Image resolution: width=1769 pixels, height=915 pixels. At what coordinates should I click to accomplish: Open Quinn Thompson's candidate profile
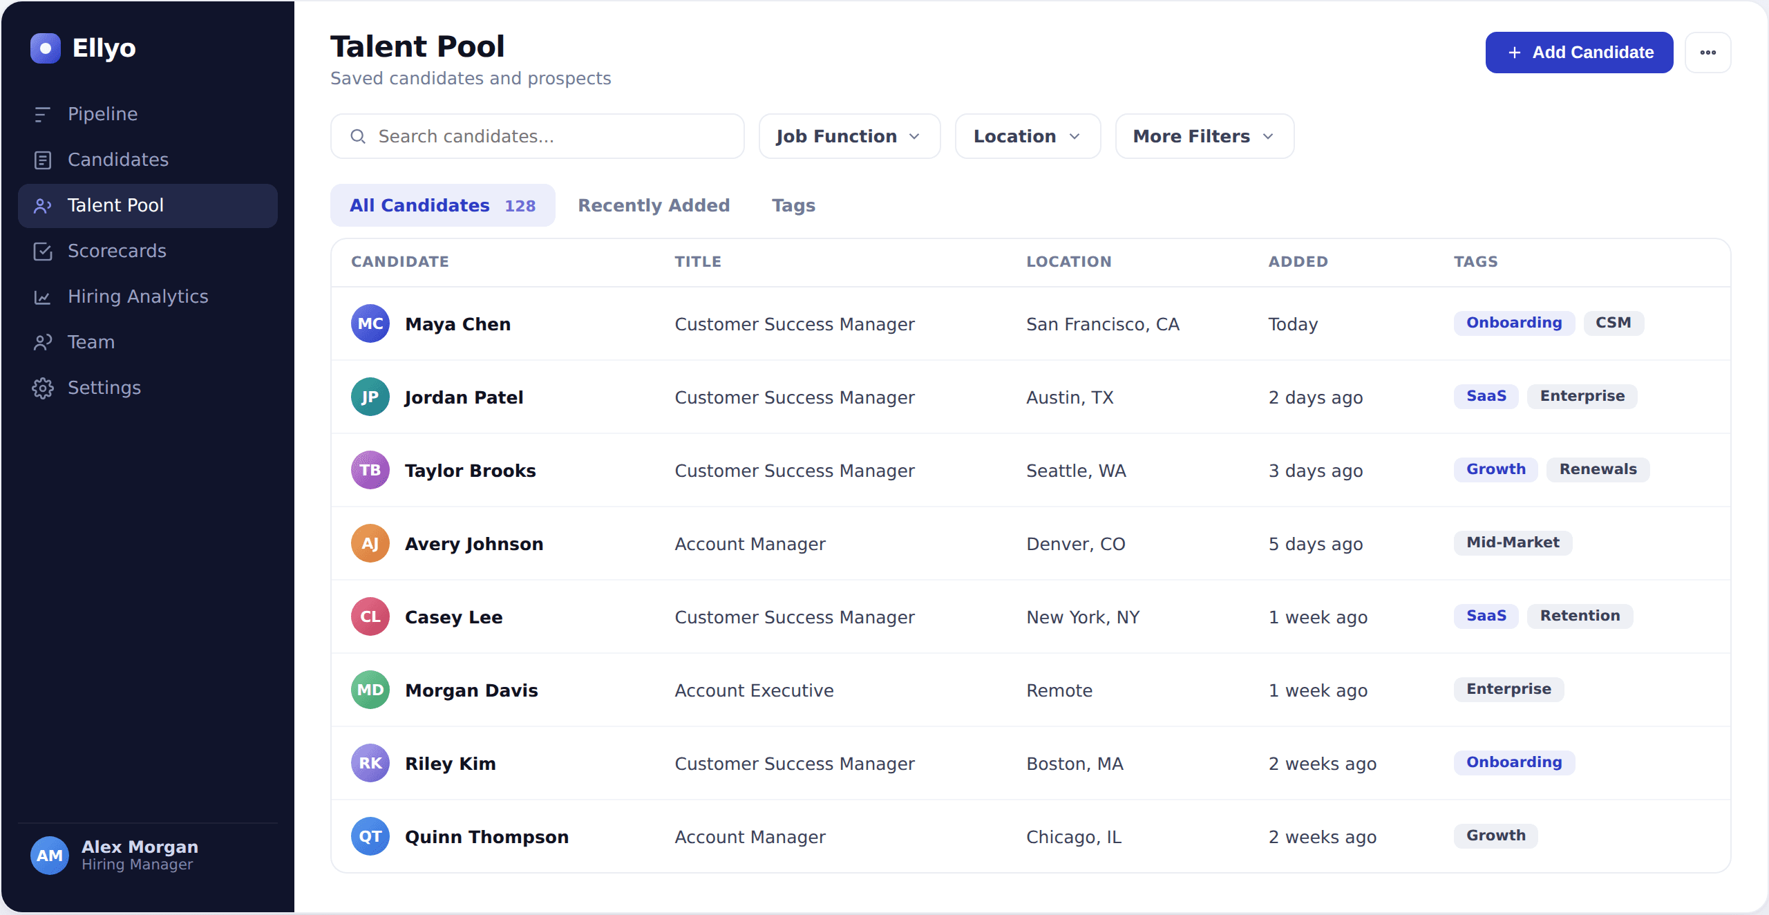coord(486,837)
